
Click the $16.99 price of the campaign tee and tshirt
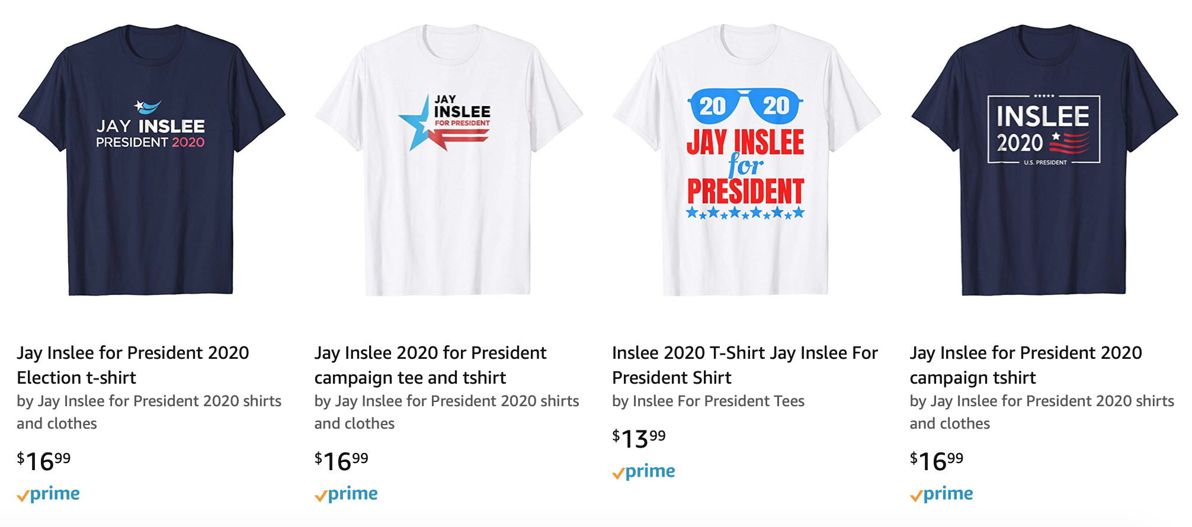(x=342, y=461)
